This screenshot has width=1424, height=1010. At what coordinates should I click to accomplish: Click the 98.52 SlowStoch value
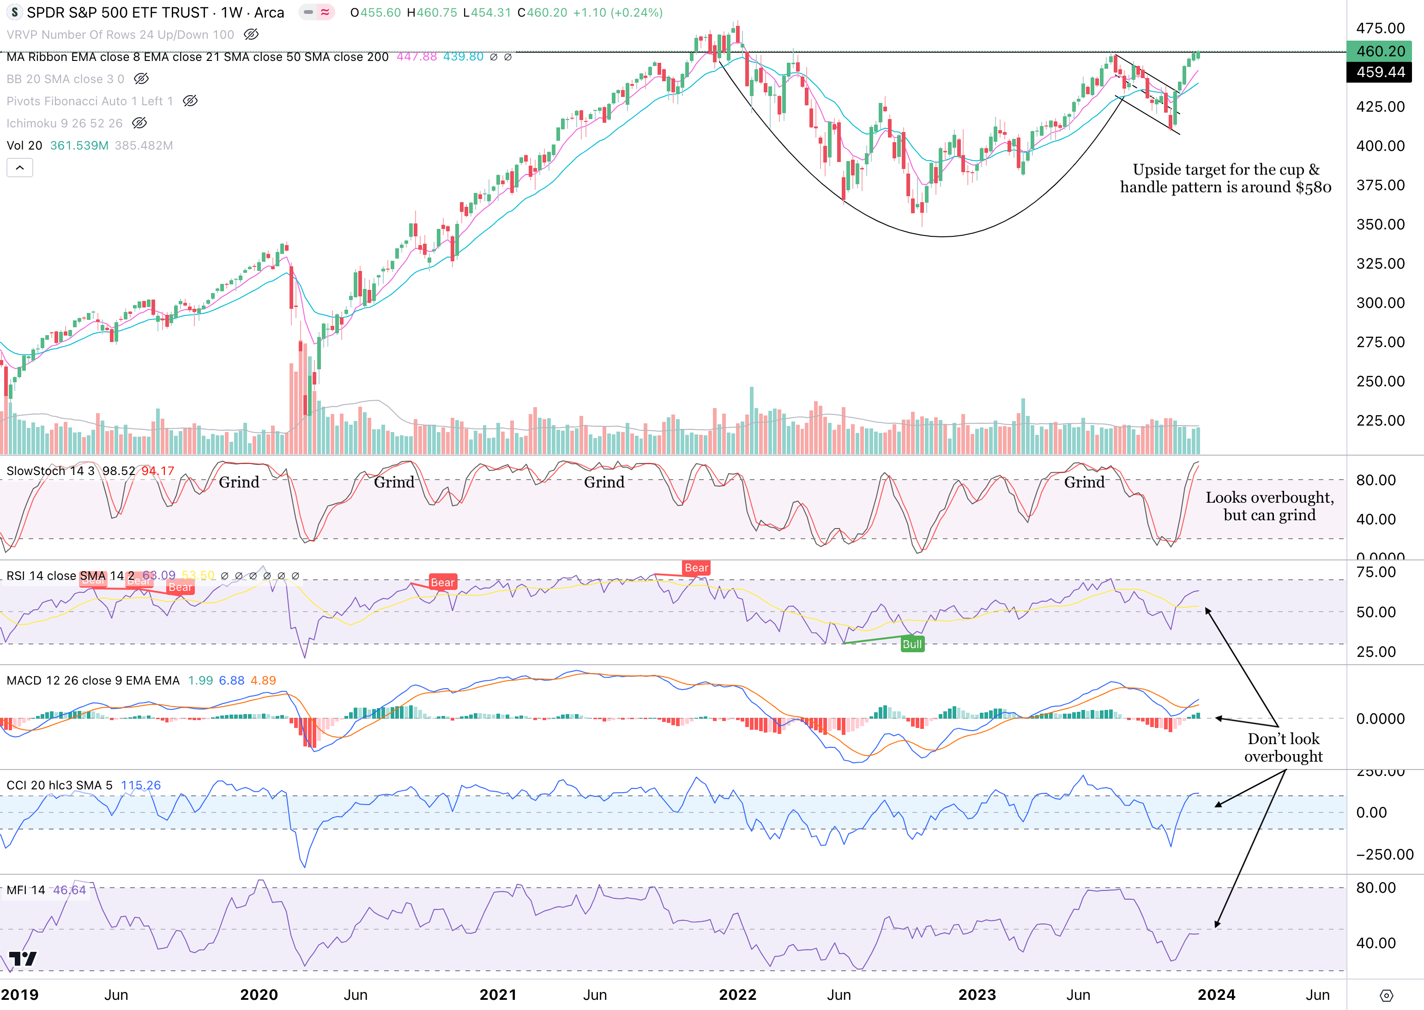pos(119,471)
